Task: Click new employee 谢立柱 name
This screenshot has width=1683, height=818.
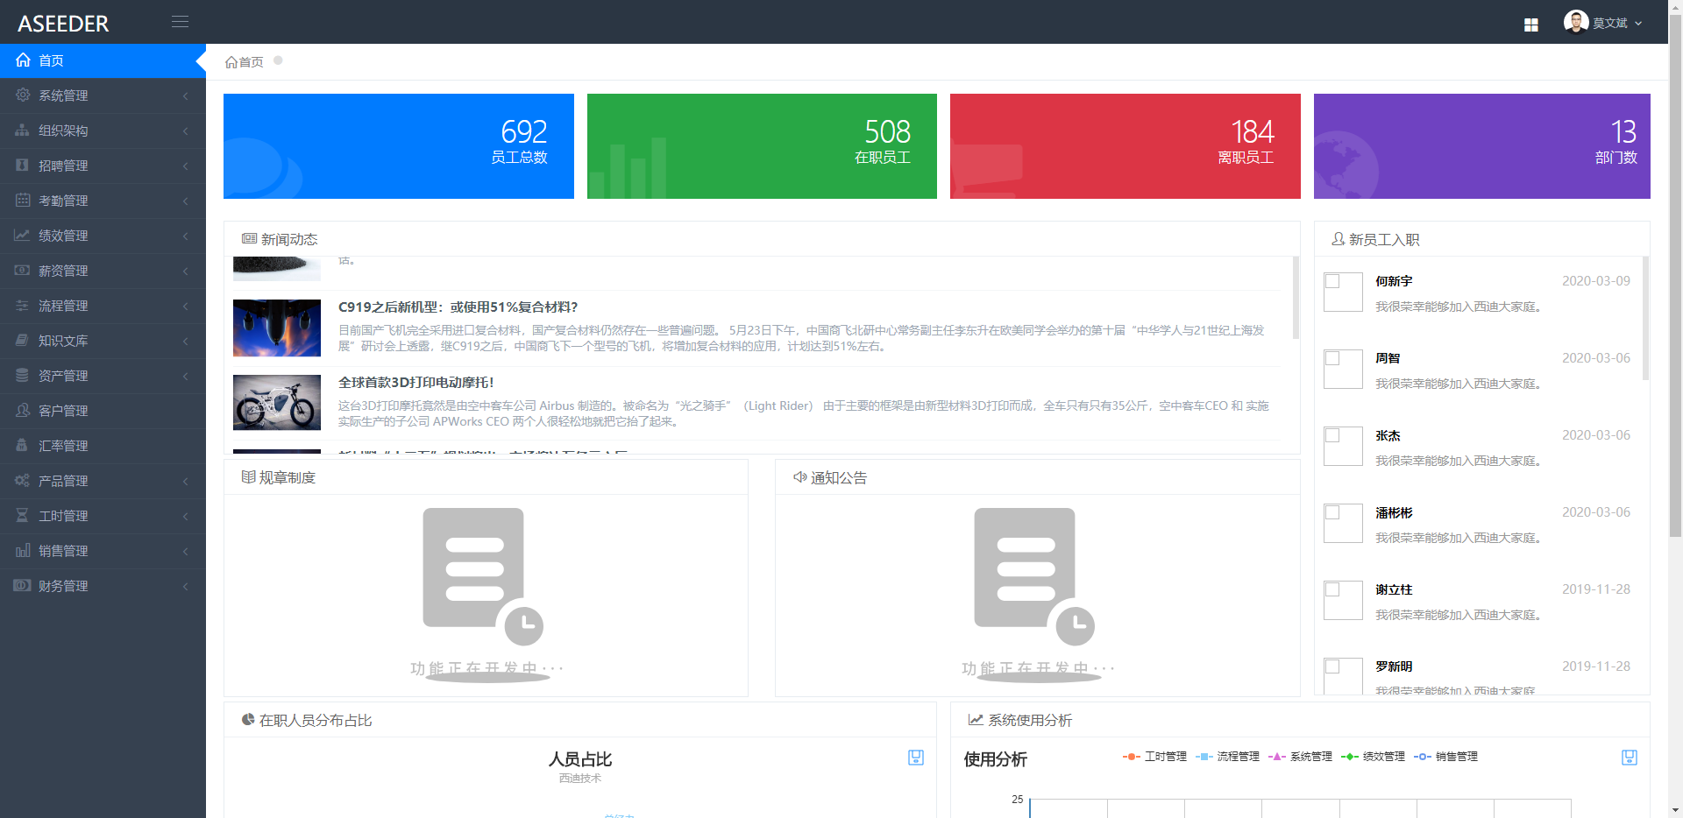Action: coord(1394,589)
